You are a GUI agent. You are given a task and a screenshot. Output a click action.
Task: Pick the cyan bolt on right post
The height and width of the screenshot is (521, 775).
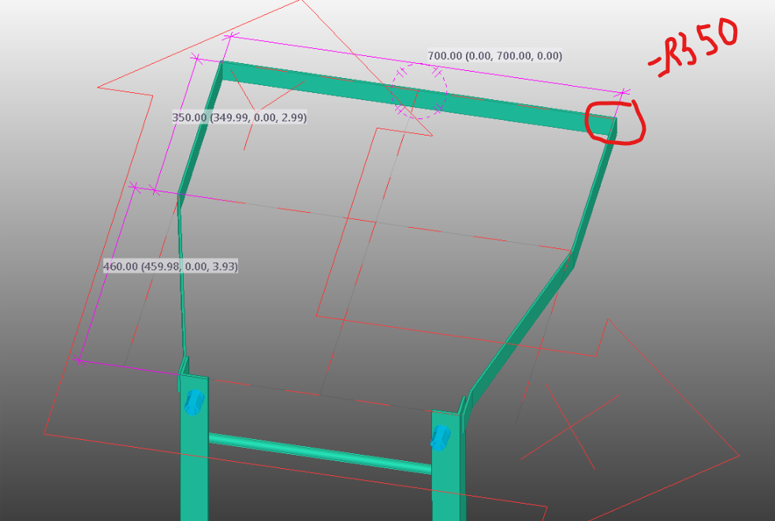click(x=440, y=438)
